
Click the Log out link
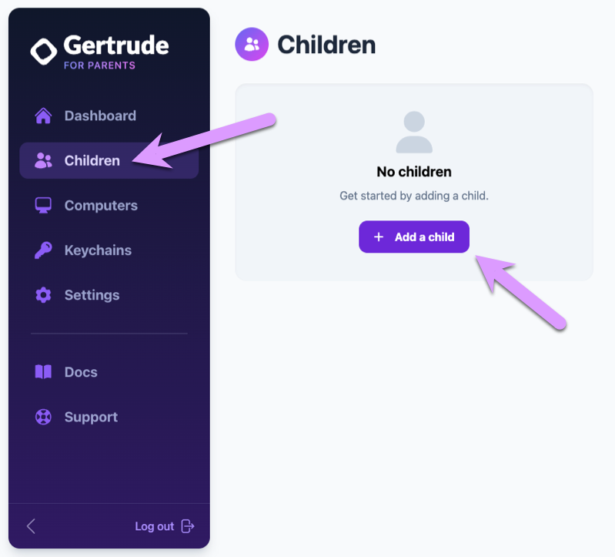coord(155,526)
